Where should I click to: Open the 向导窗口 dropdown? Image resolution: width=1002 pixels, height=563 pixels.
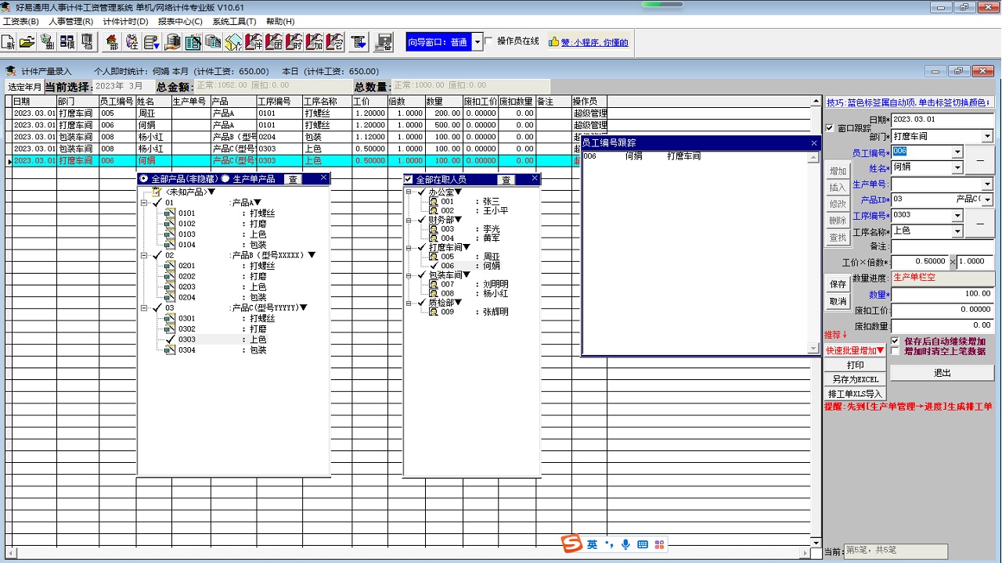[478, 42]
